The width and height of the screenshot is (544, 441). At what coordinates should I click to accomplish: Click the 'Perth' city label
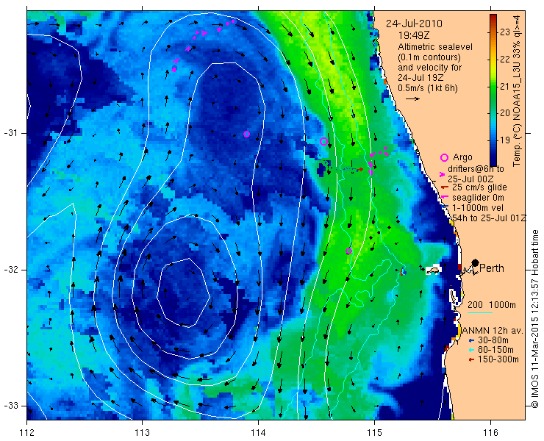pos(492,268)
